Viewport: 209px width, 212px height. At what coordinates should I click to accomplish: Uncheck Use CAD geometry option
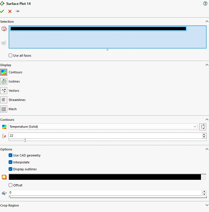[x=10, y=155]
